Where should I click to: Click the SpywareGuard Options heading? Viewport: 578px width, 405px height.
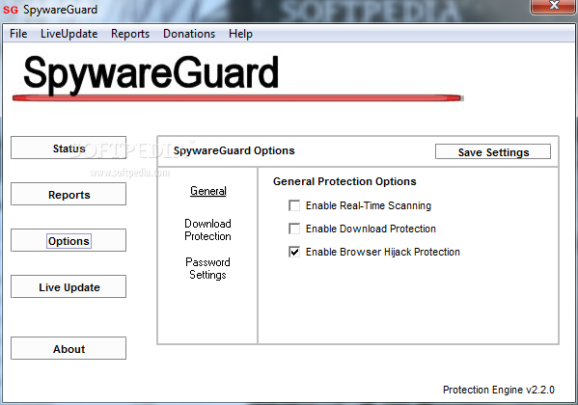pos(234,150)
